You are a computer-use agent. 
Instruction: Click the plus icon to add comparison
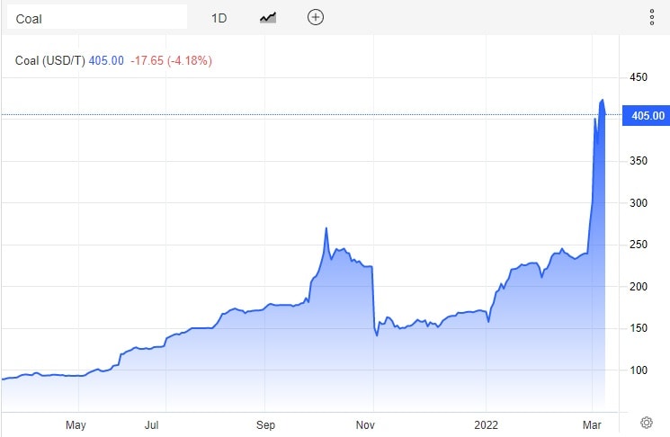[x=315, y=17]
